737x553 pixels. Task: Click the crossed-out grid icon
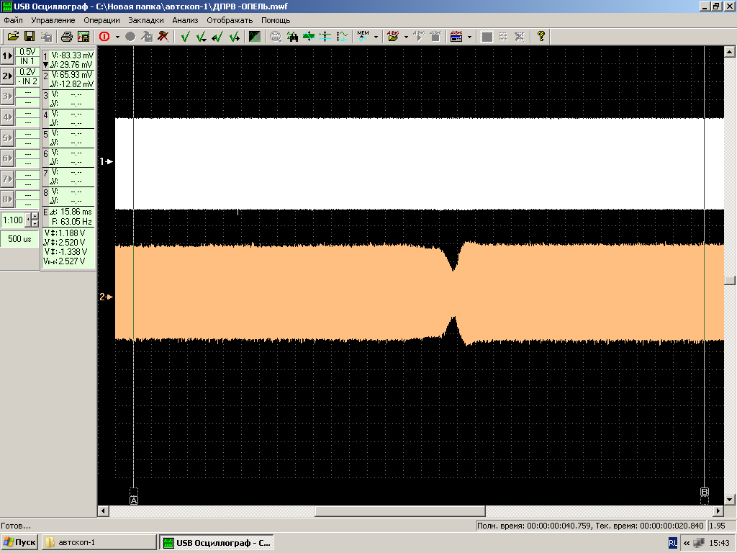point(520,37)
